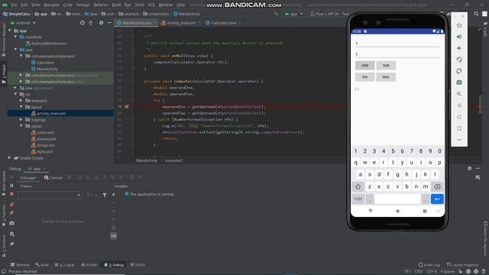The height and width of the screenshot is (275, 489).
Task: Click emulator back triangle button
Action: 459,105
